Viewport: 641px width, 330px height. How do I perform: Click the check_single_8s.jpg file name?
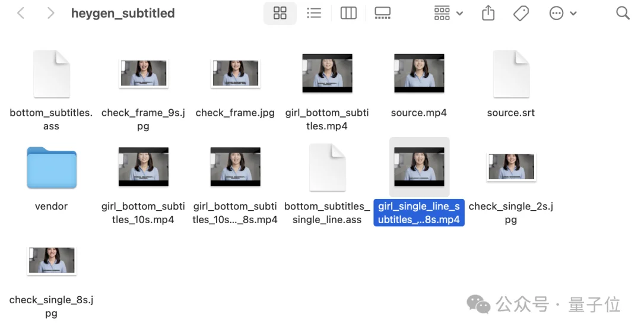51,307
